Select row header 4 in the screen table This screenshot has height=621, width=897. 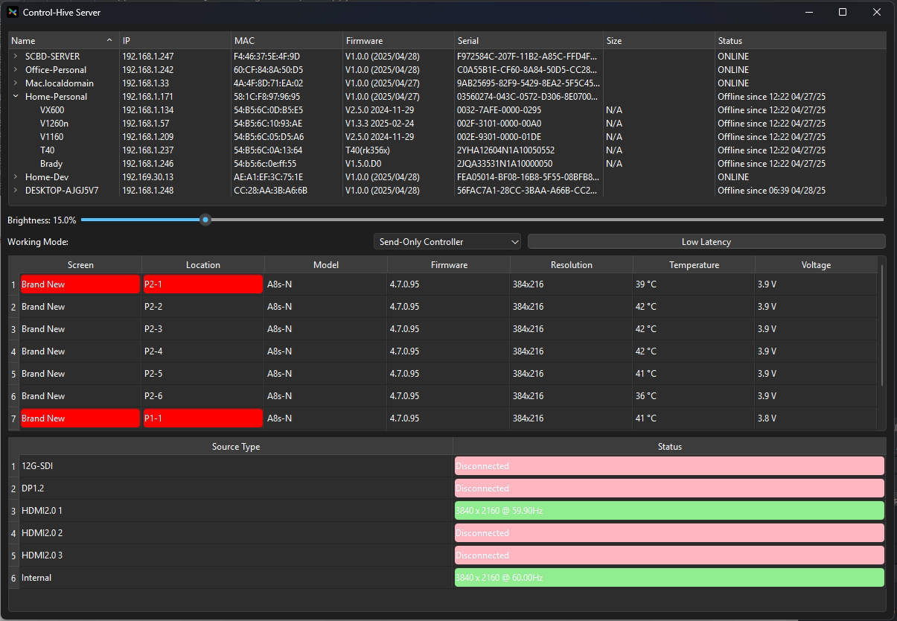click(x=13, y=351)
